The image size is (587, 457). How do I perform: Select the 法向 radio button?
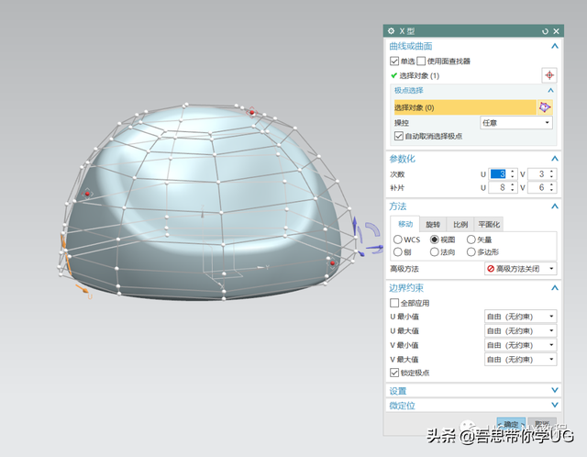(434, 252)
